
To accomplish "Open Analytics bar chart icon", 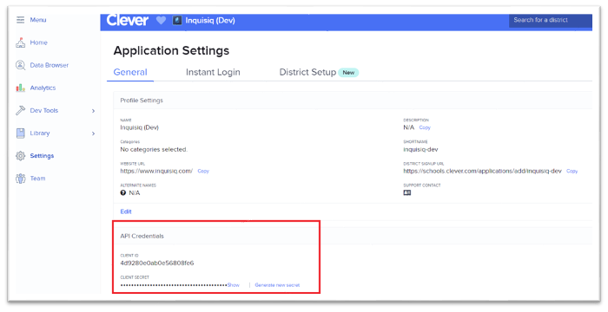I will pyautogui.click(x=20, y=88).
